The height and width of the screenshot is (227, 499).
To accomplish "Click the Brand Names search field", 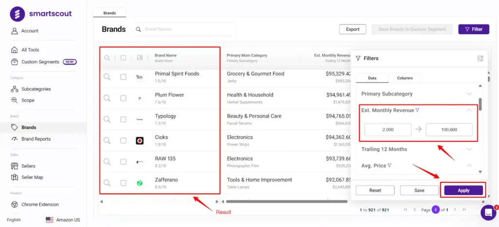I will point(185,29).
